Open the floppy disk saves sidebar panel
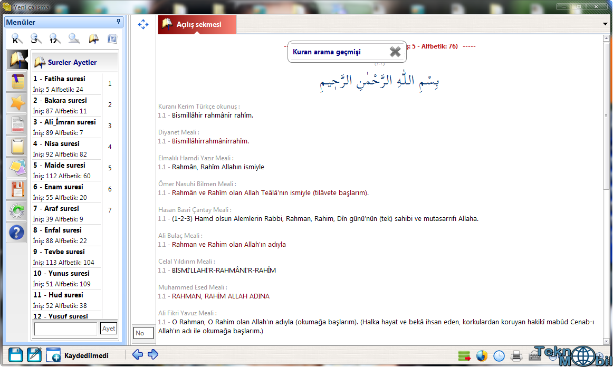The image size is (613, 367). pyautogui.click(x=17, y=189)
